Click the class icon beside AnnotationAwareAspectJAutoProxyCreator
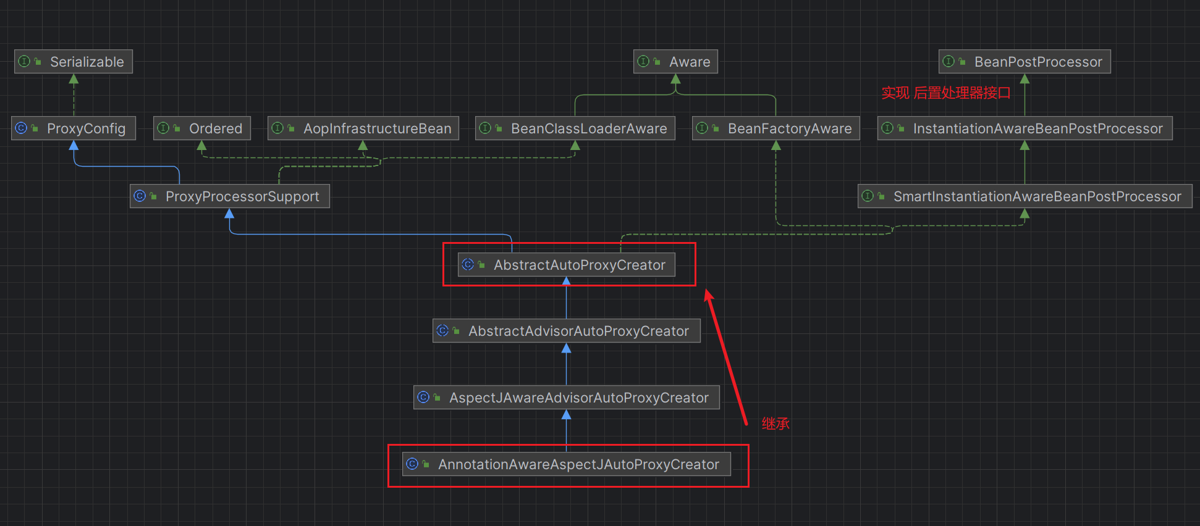 [412, 464]
